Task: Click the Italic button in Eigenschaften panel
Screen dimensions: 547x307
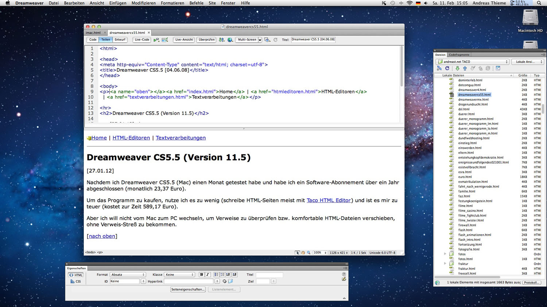Action: tap(207, 275)
